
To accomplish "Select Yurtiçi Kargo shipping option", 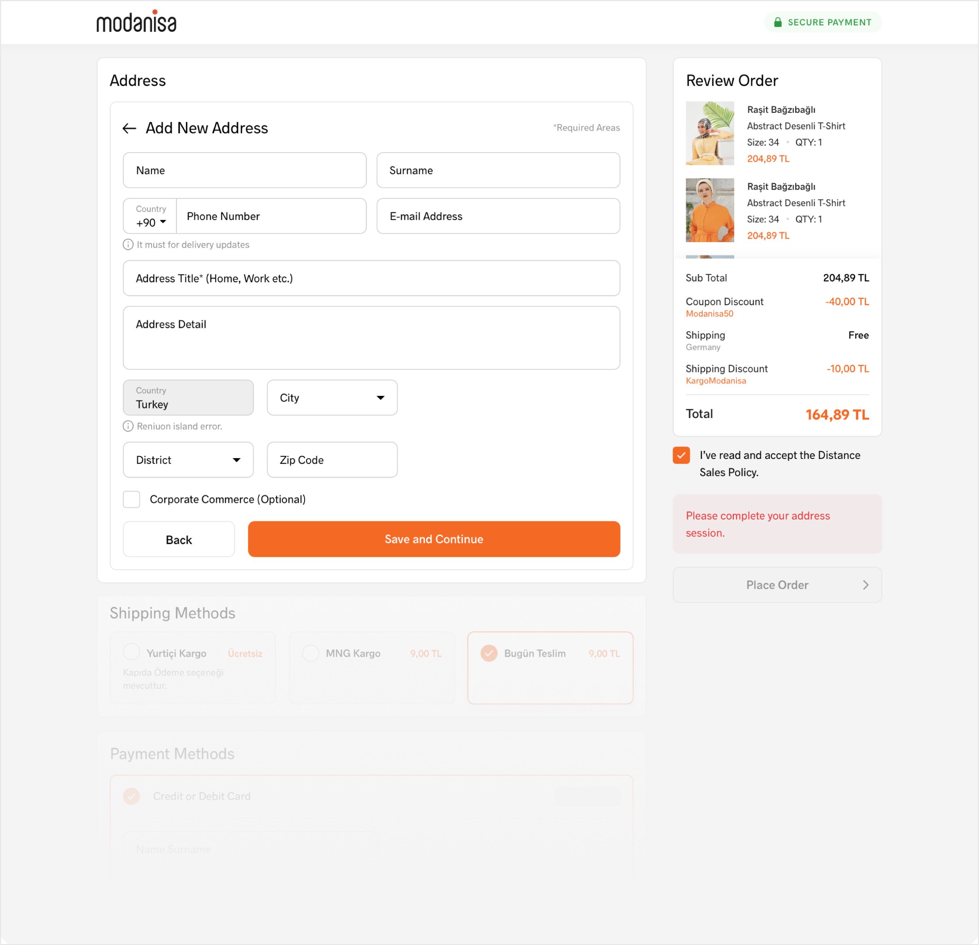I will pos(131,651).
